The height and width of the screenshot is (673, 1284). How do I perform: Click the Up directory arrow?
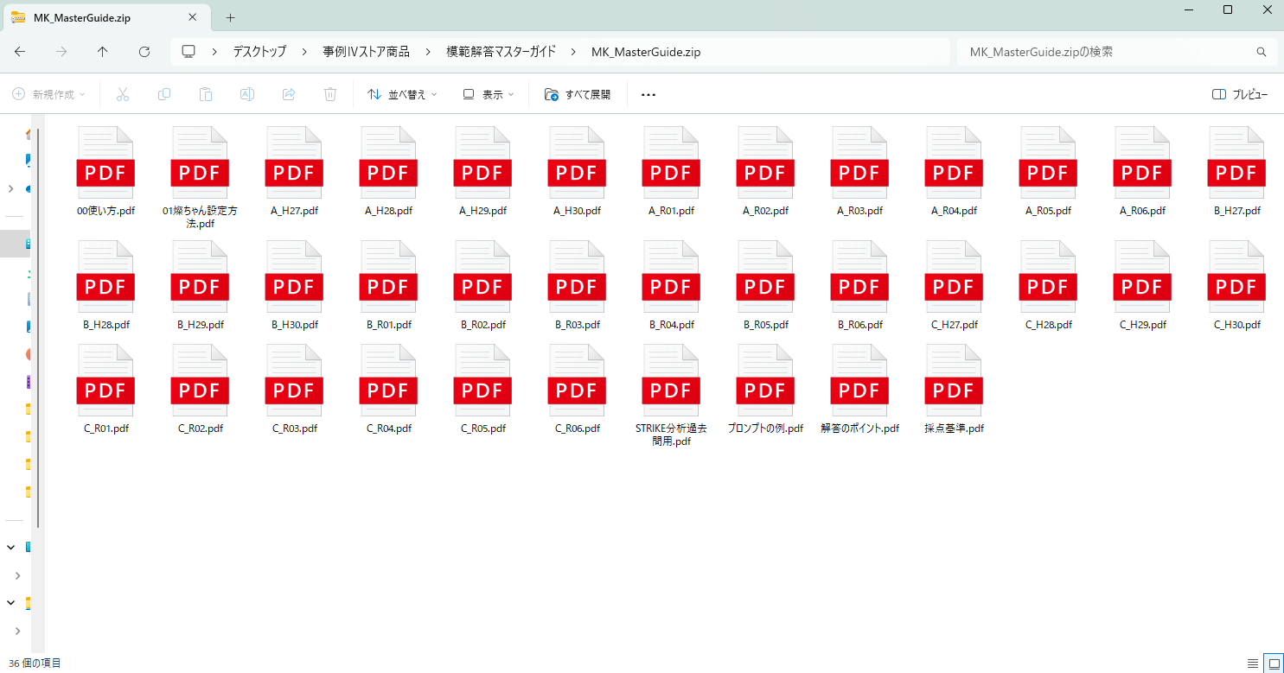click(103, 52)
